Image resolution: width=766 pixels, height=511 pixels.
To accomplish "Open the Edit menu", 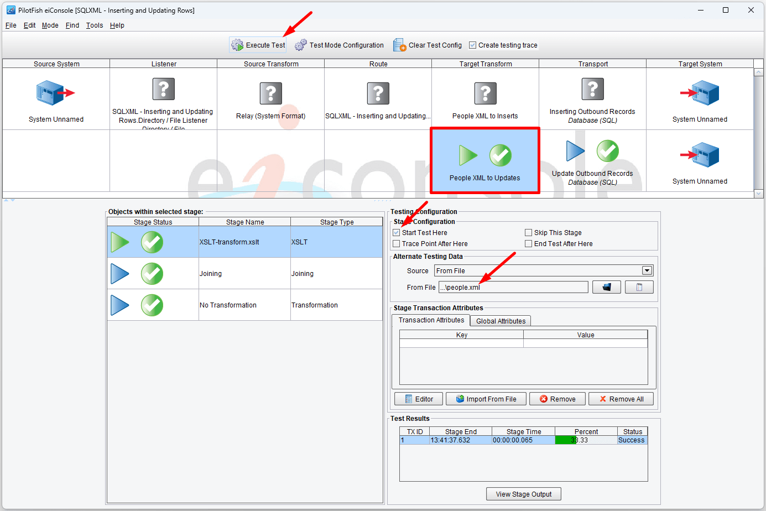I will [30, 25].
